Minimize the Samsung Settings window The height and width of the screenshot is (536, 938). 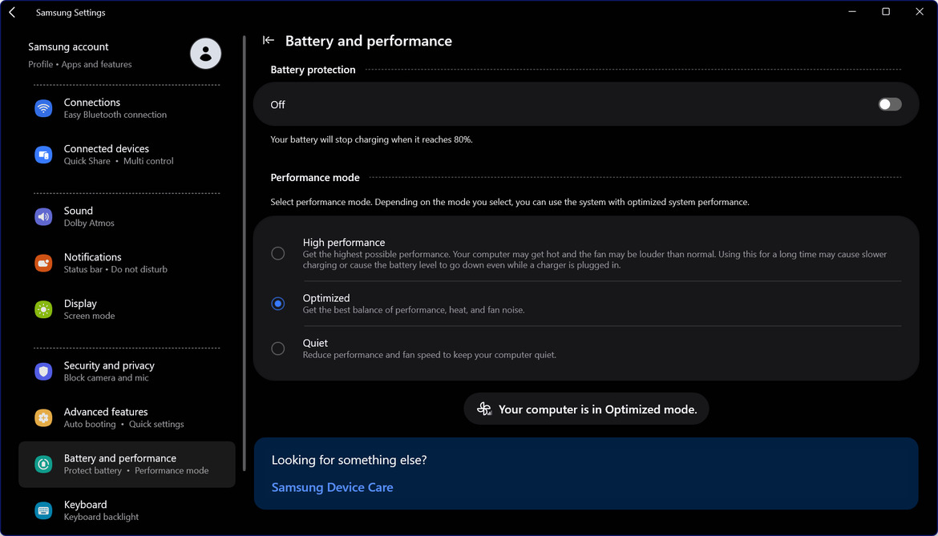coord(852,12)
